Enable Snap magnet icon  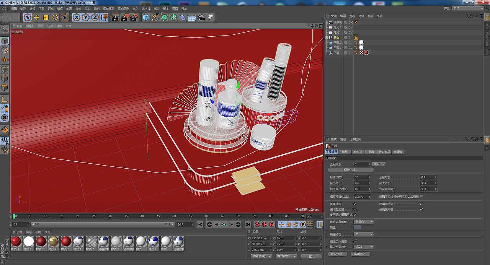click(5, 129)
